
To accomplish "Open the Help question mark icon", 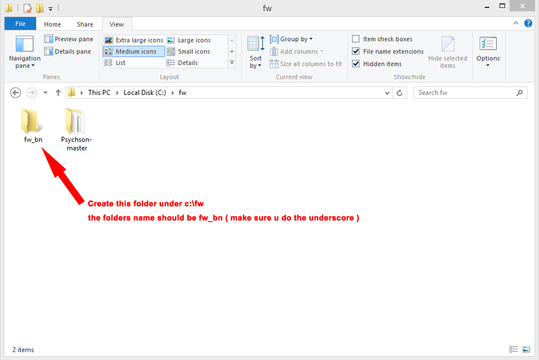I will 528,24.
